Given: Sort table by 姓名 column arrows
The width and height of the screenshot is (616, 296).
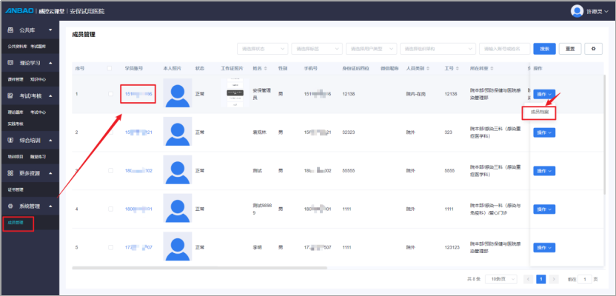Looking at the screenshot, I should click(x=265, y=68).
